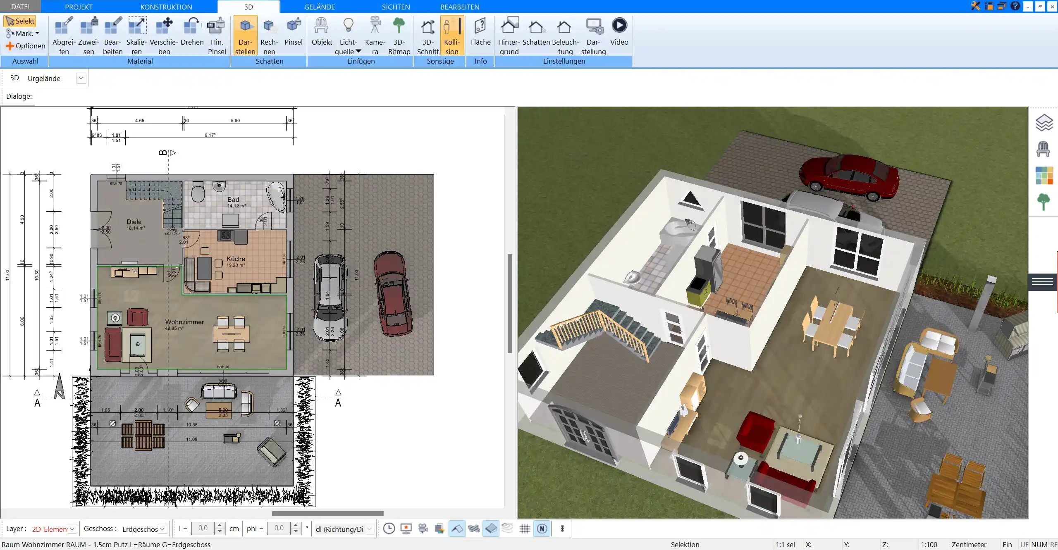Click the 2D plan vertical scrollbar
1058x550 pixels.
tap(510, 304)
